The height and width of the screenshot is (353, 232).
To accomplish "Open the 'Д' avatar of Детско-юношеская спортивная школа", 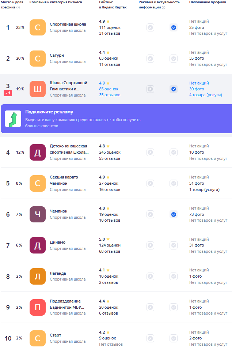I will coord(38,153).
